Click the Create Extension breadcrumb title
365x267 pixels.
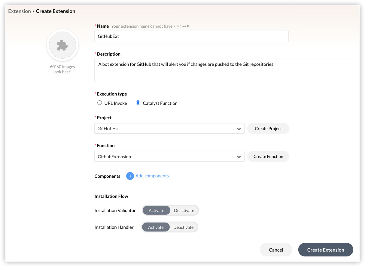pos(56,11)
